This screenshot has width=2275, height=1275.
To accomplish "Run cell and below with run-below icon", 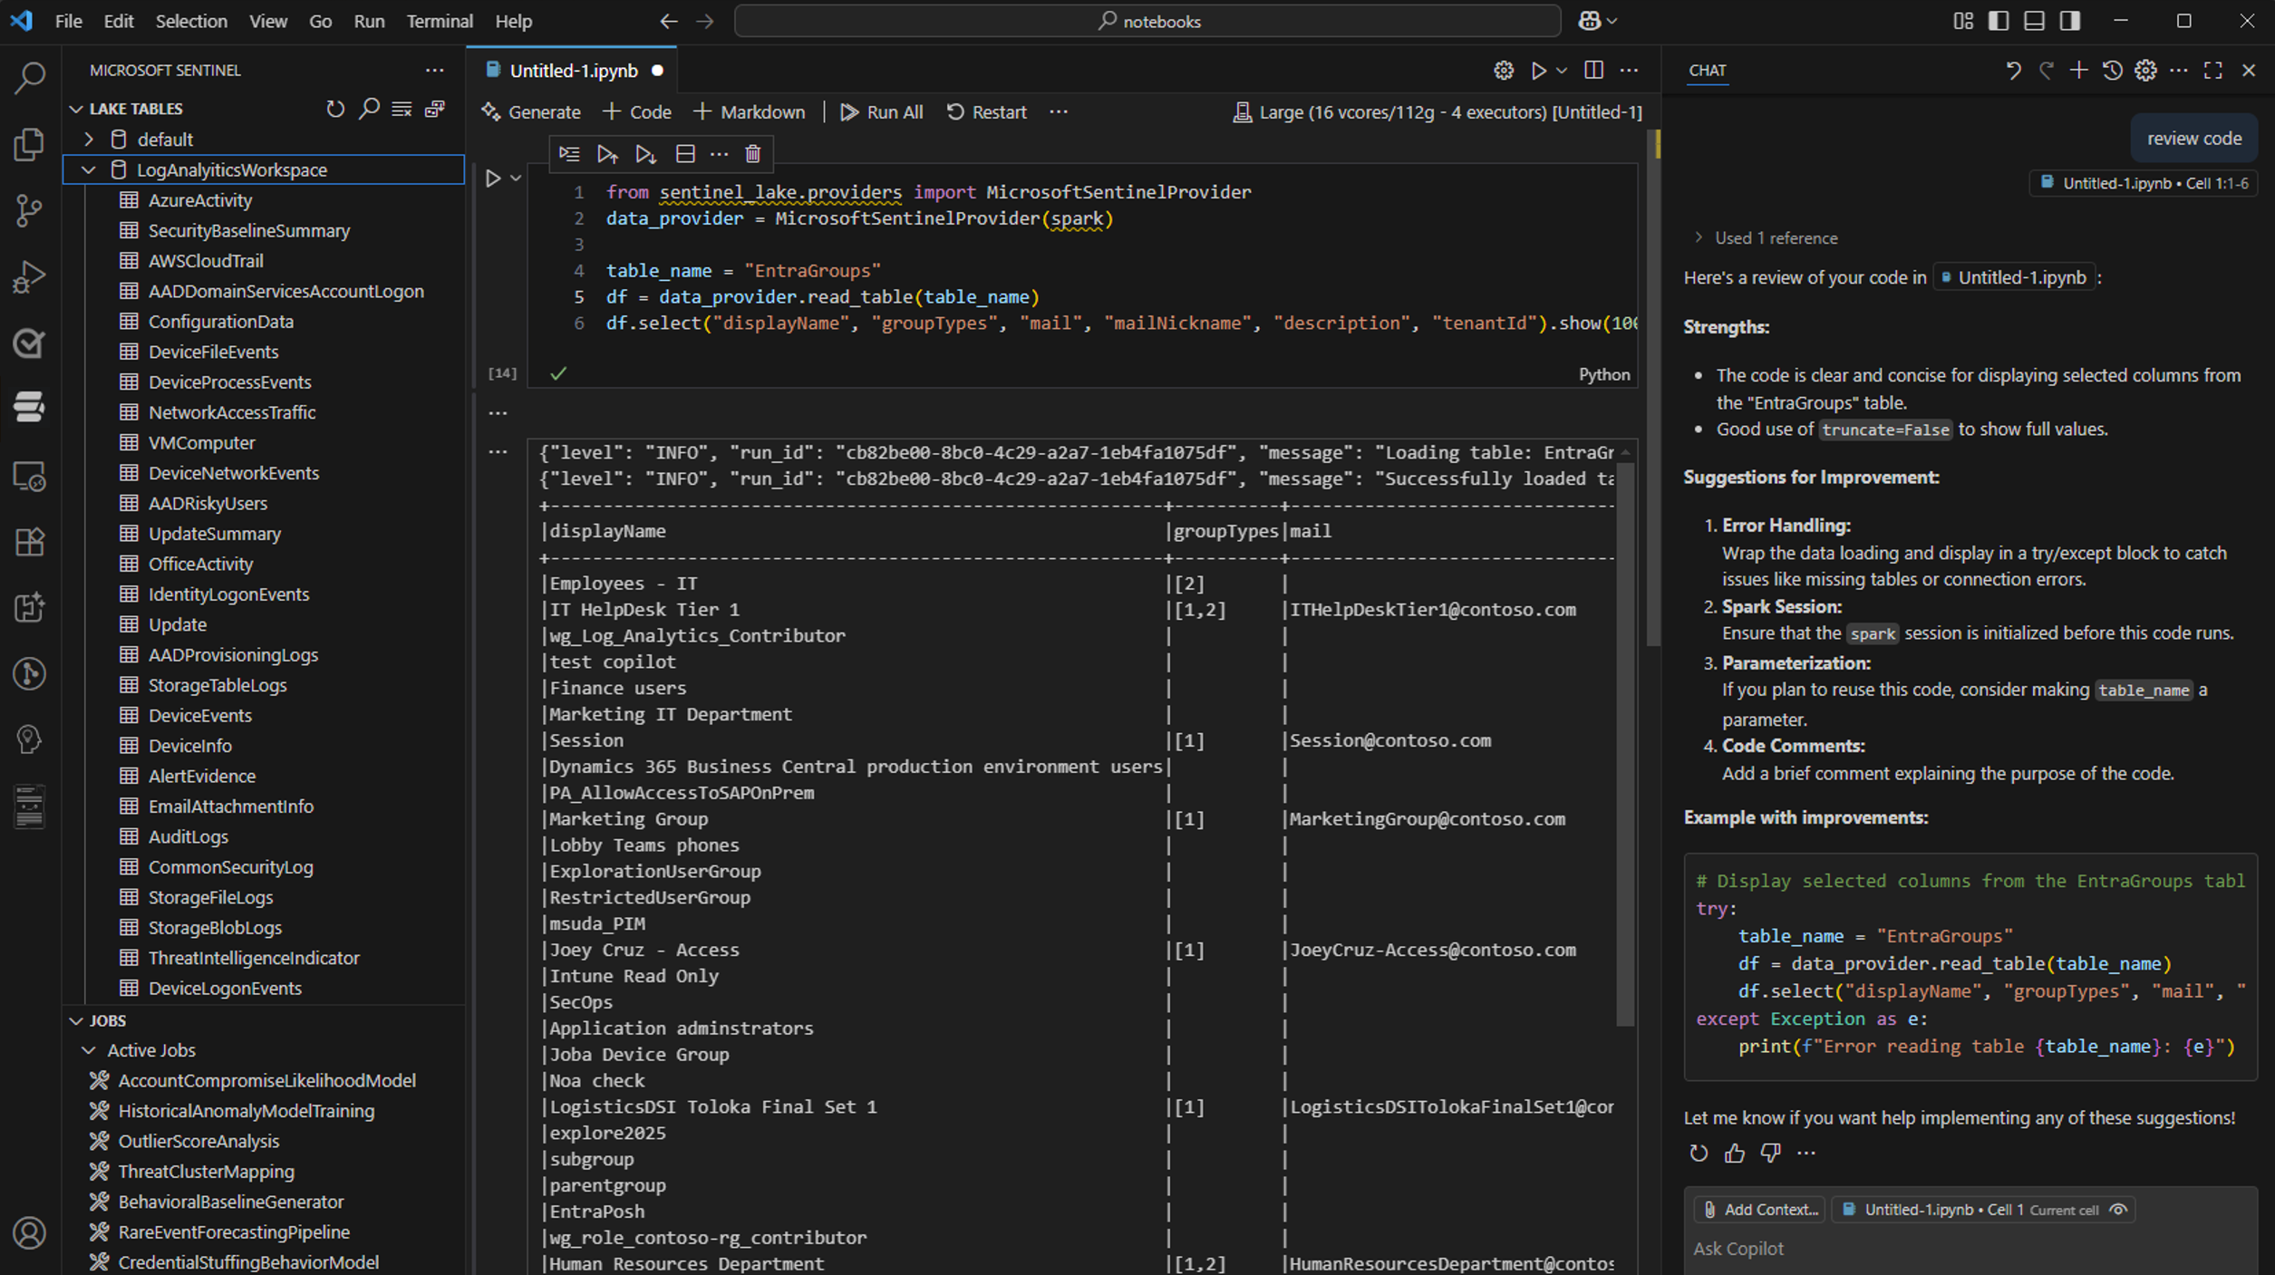I will pyautogui.click(x=645, y=154).
